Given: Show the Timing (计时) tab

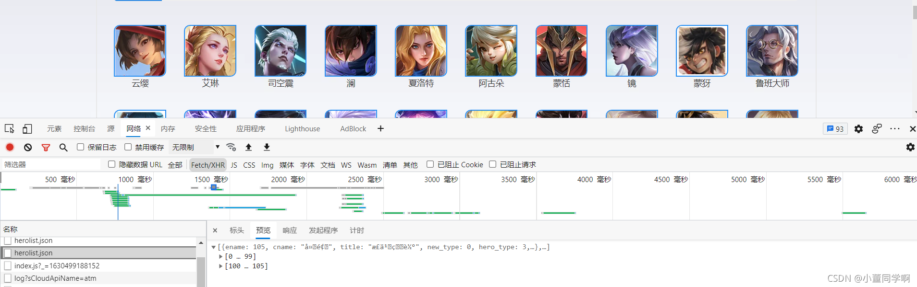Looking at the screenshot, I should point(357,230).
